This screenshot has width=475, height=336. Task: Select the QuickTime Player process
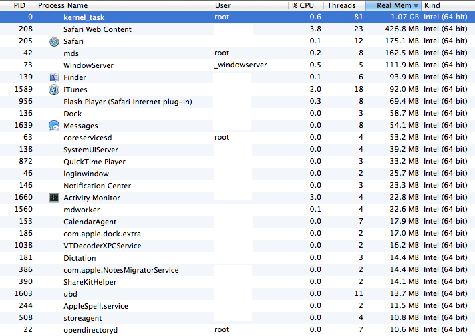(x=238, y=162)
